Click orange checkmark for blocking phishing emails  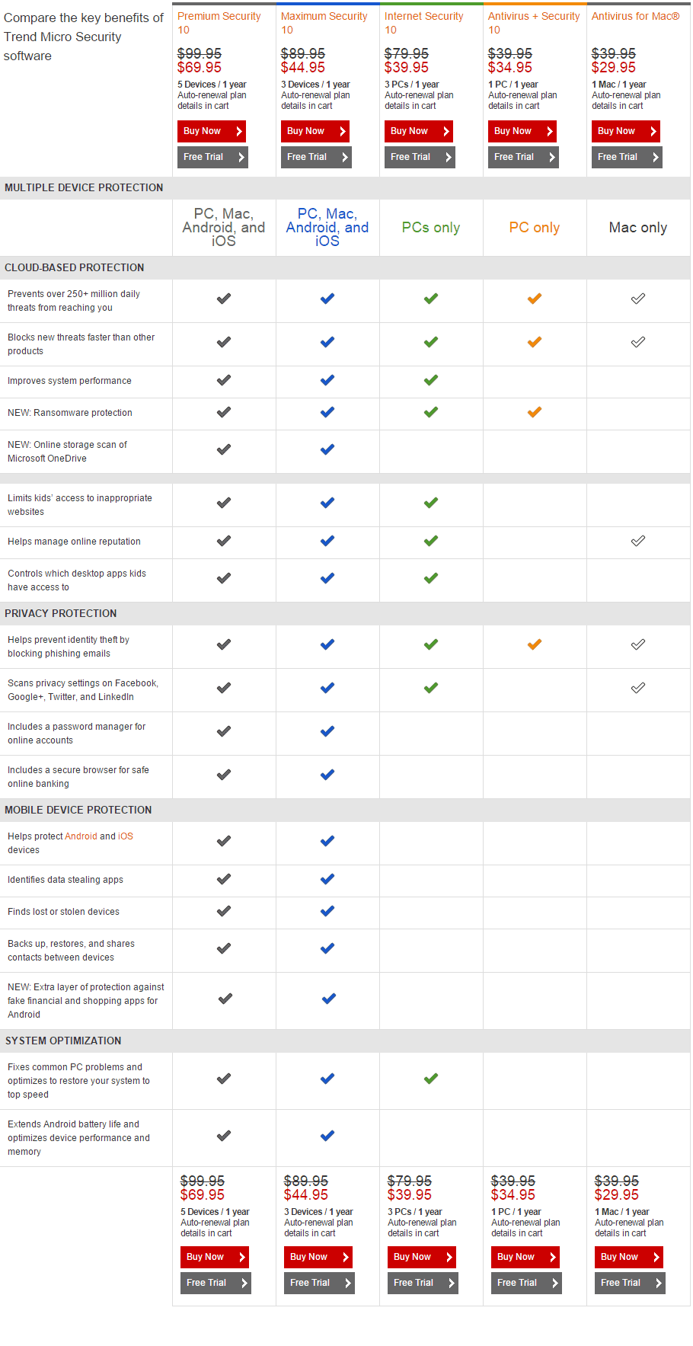(535, 644)
